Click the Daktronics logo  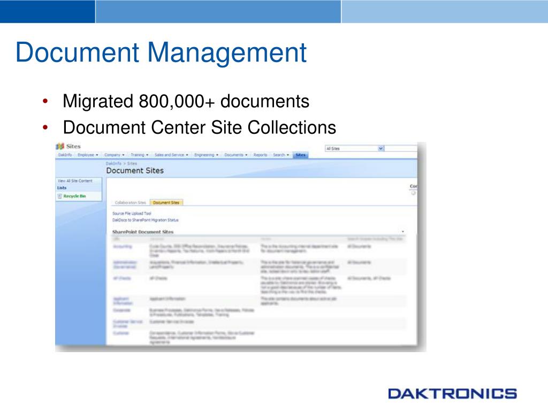coord(452,393)
